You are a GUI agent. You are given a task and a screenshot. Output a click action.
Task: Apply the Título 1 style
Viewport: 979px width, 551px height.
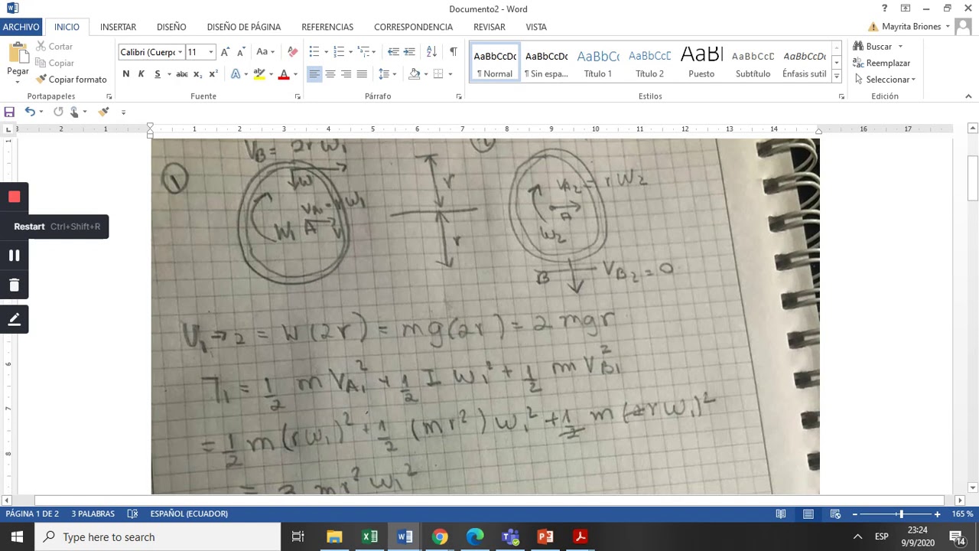(x=598, y=63)
